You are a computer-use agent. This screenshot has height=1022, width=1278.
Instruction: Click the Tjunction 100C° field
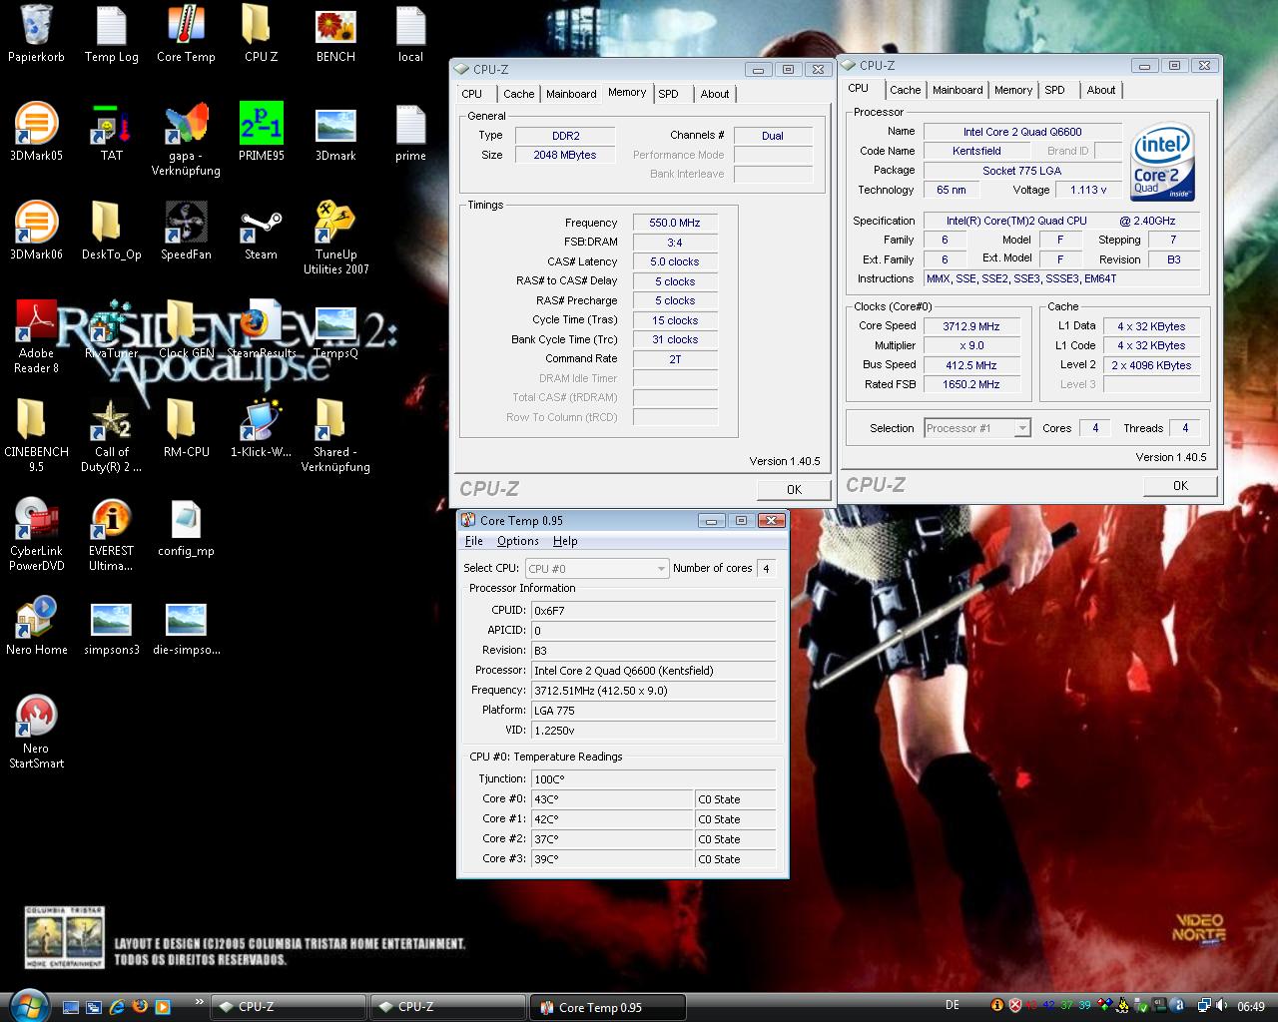(x=653, y=779)
